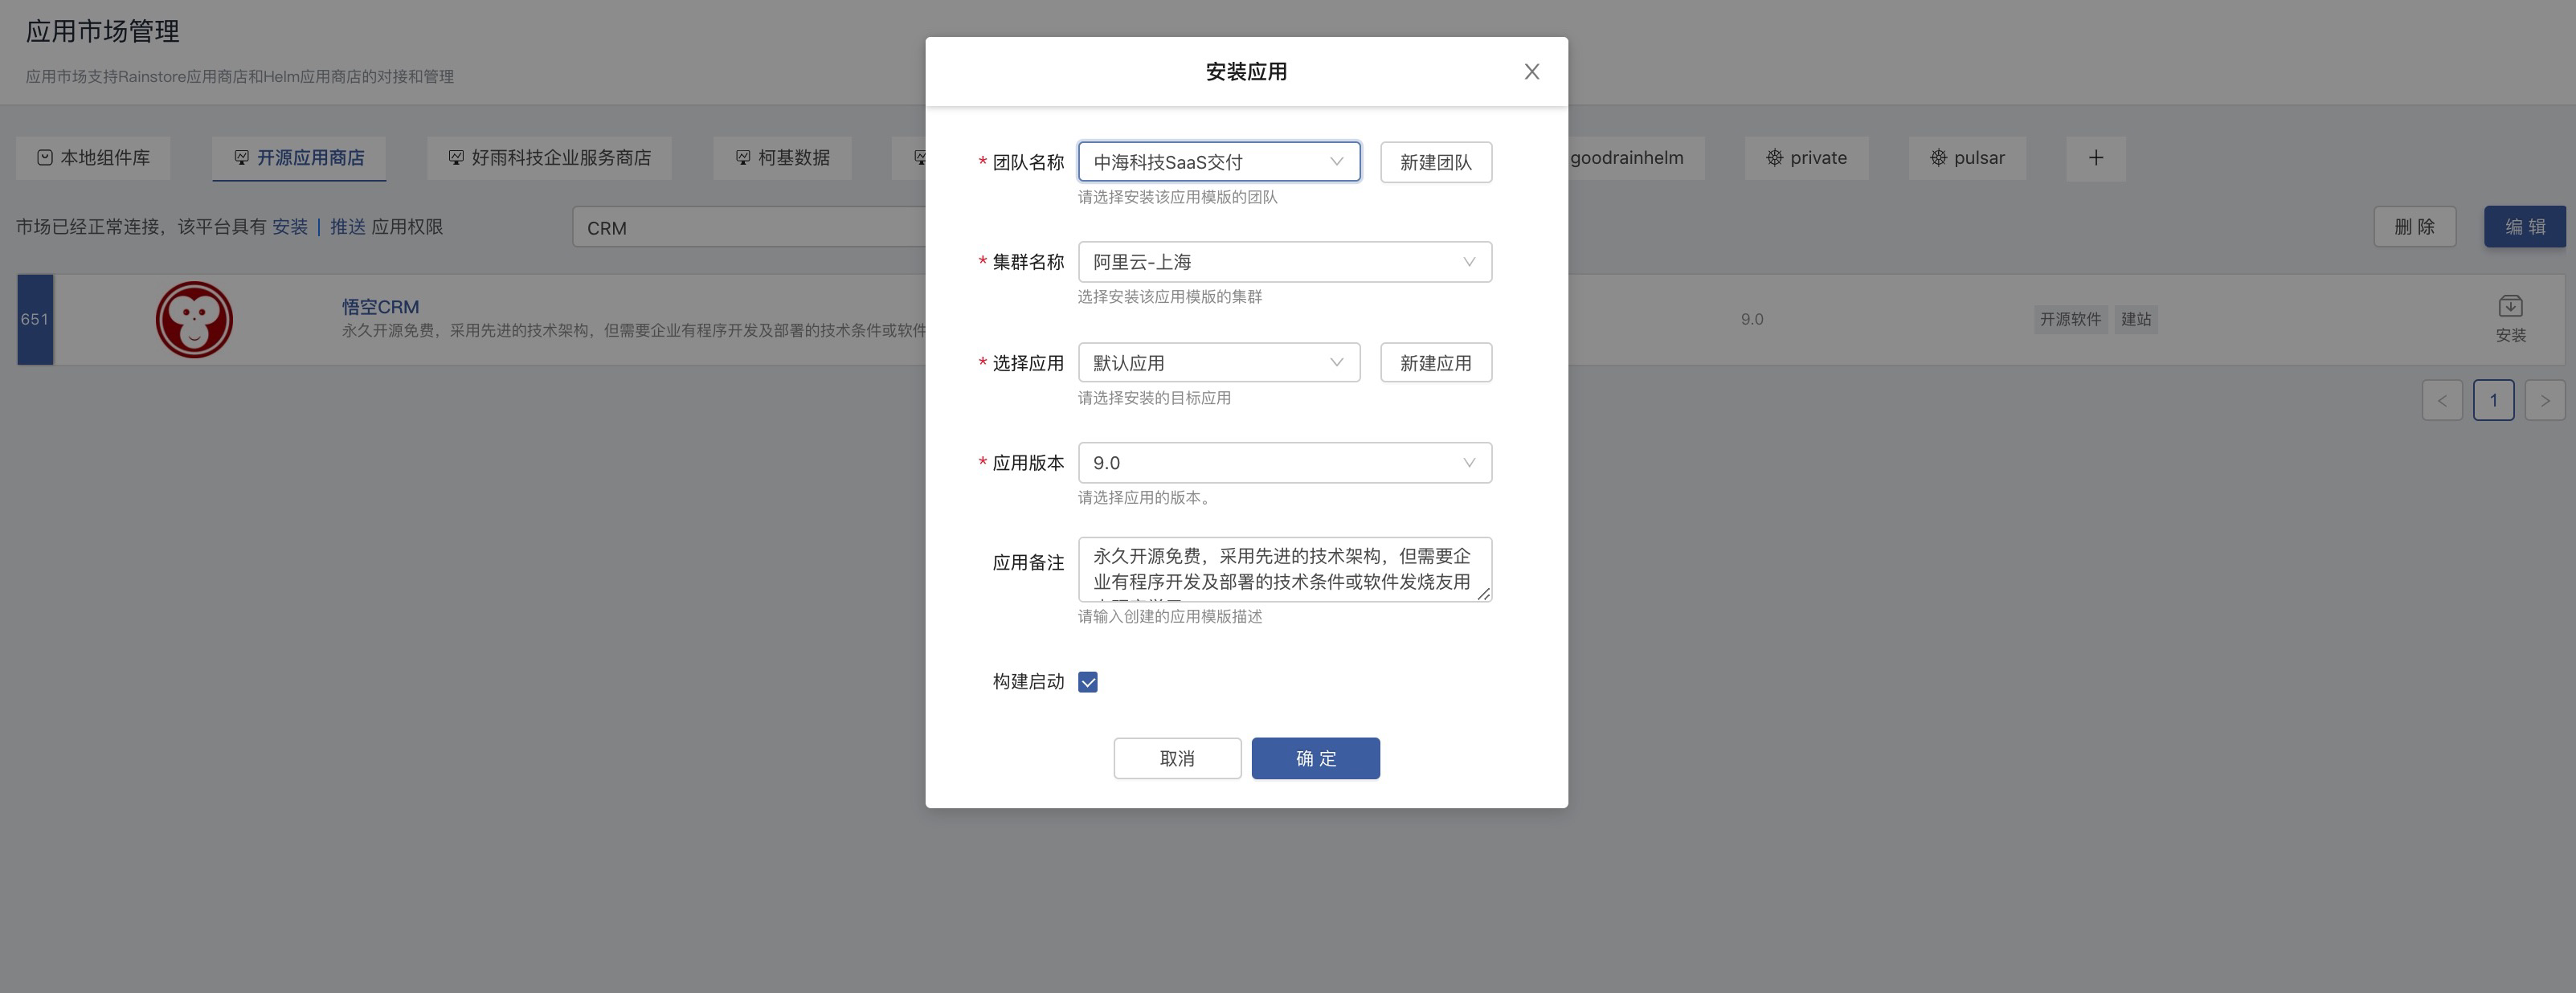The width and height of the screenshot is (2576, 993).
Task: Switch to the 柯基数据 tab
Action: 782,158
